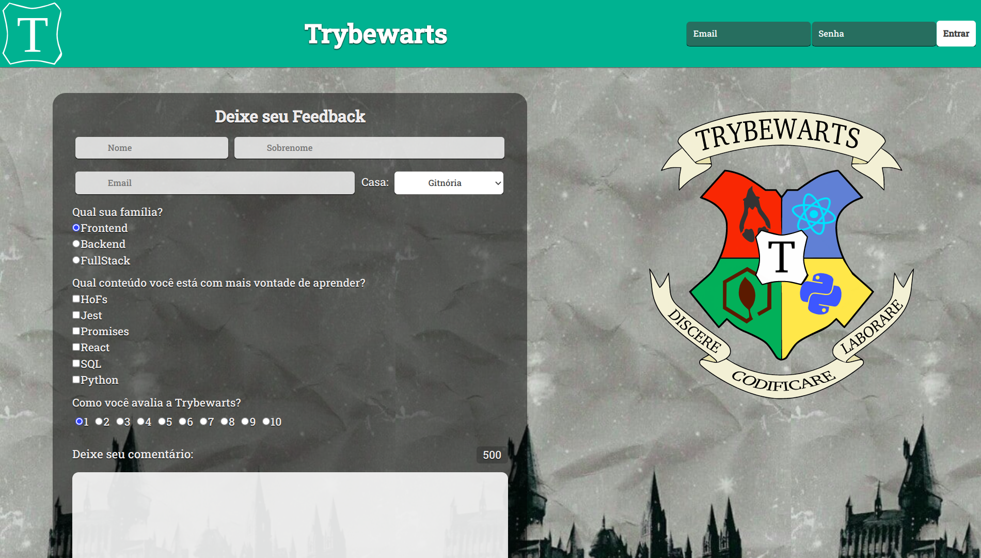The width and height of the screenshot is (981, 558).
Task: Focus the Sobrenome input field
Action: point(369,148)
